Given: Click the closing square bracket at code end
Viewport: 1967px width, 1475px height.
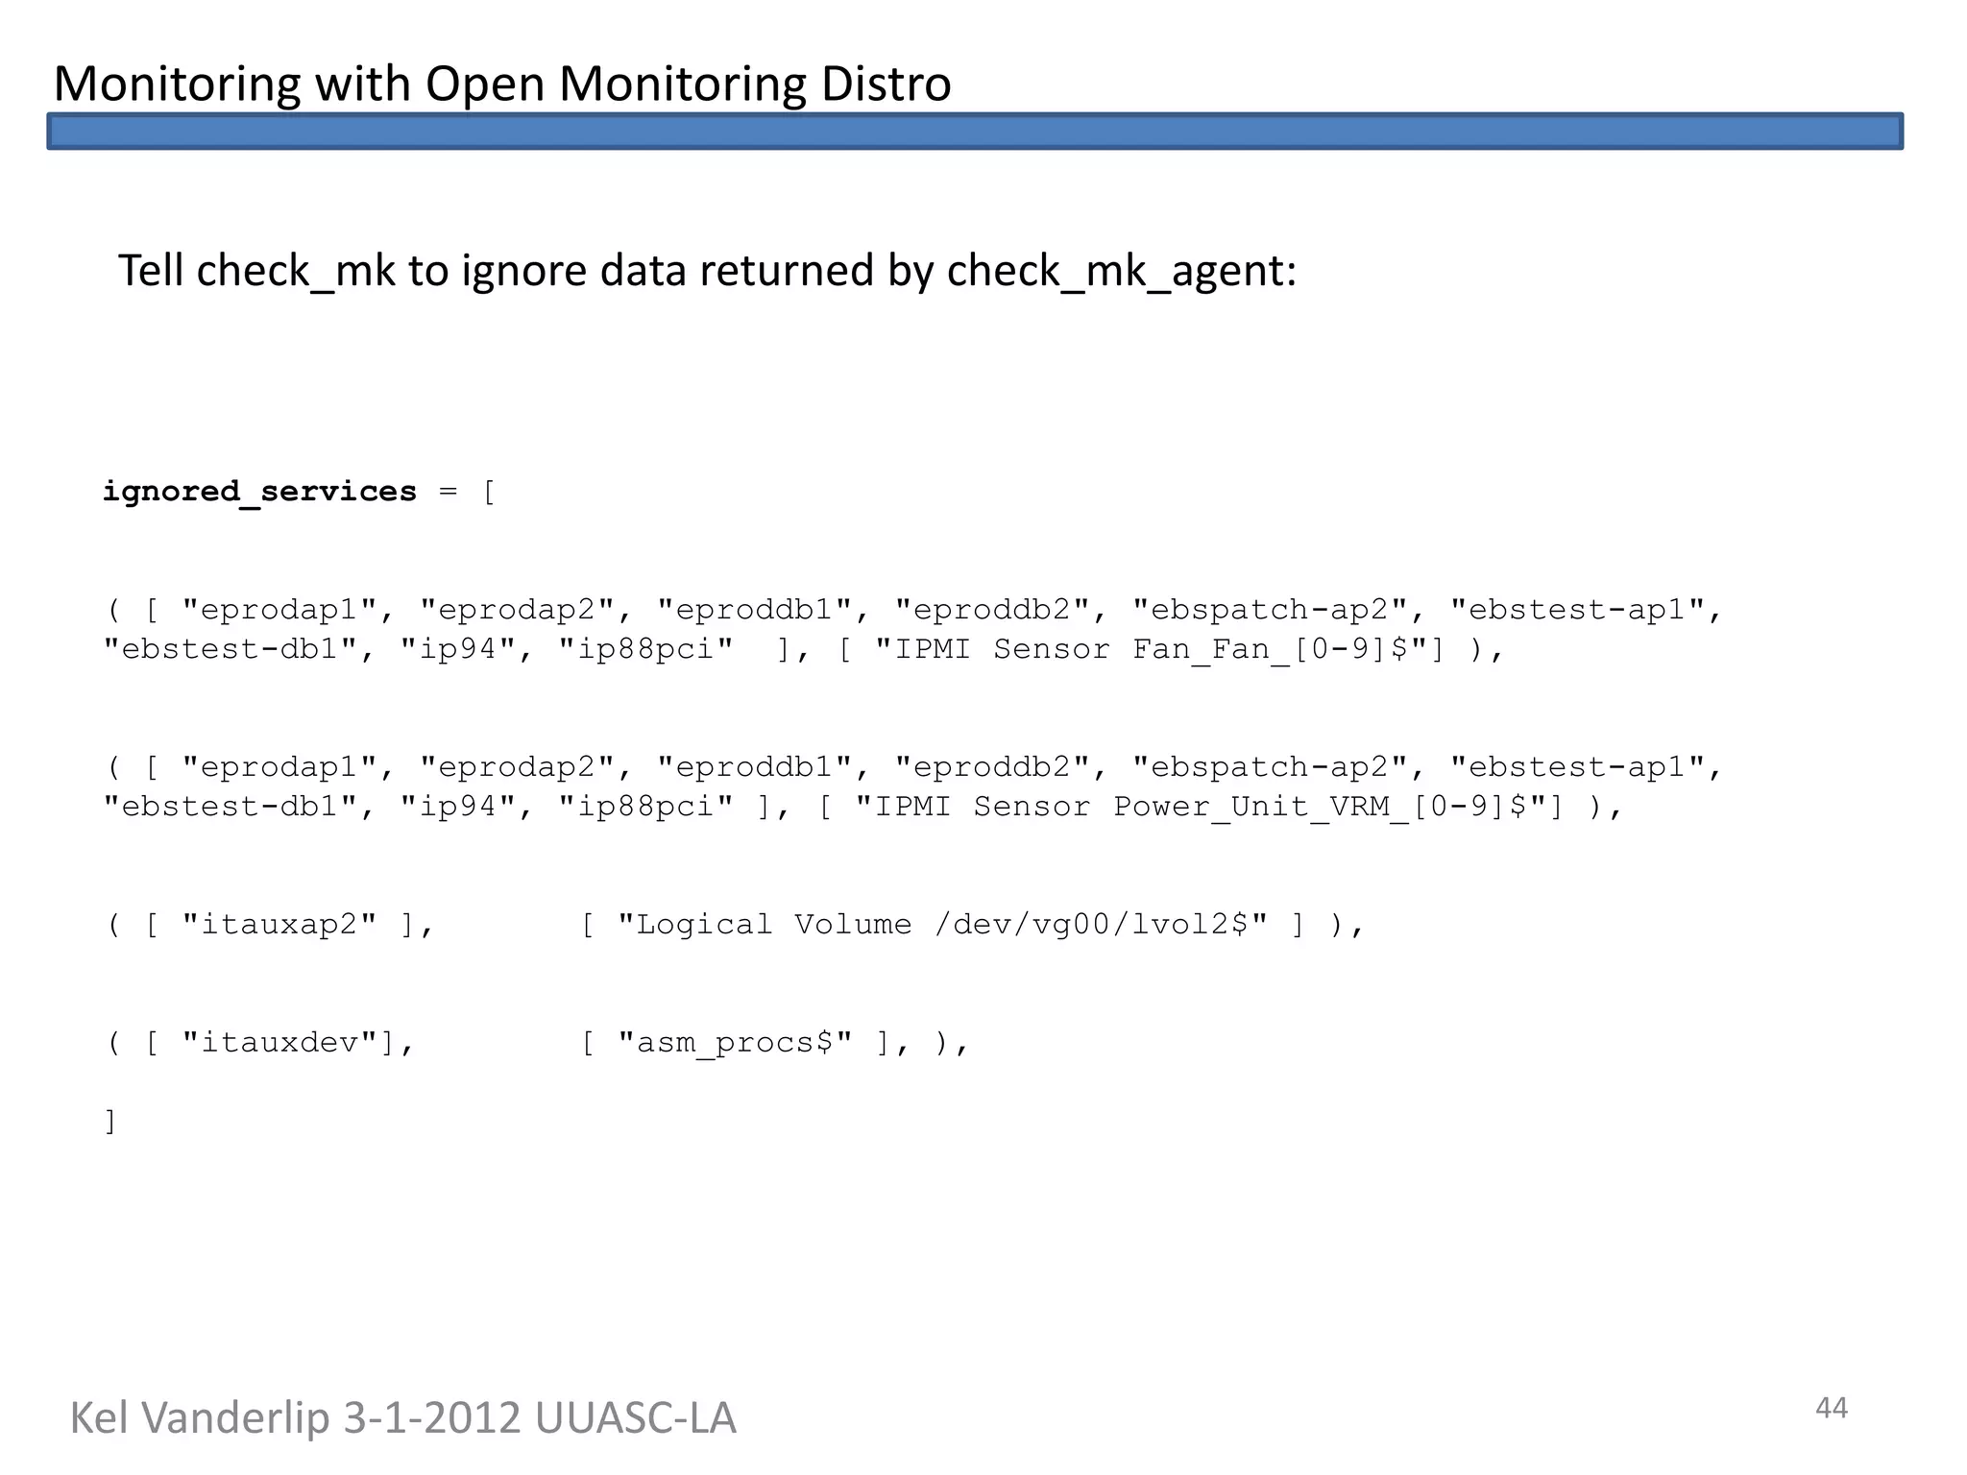Looking at the screenshot, I should 110,1121.
